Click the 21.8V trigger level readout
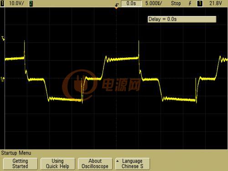This screenshot has height=171, width=228. click(x=216, y=3)
